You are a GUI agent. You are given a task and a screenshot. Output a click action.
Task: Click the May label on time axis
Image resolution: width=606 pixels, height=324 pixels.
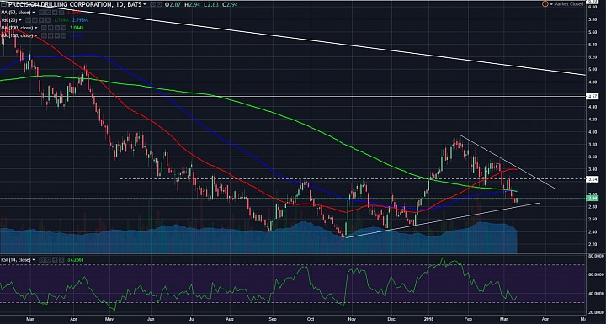pos(109,320)
